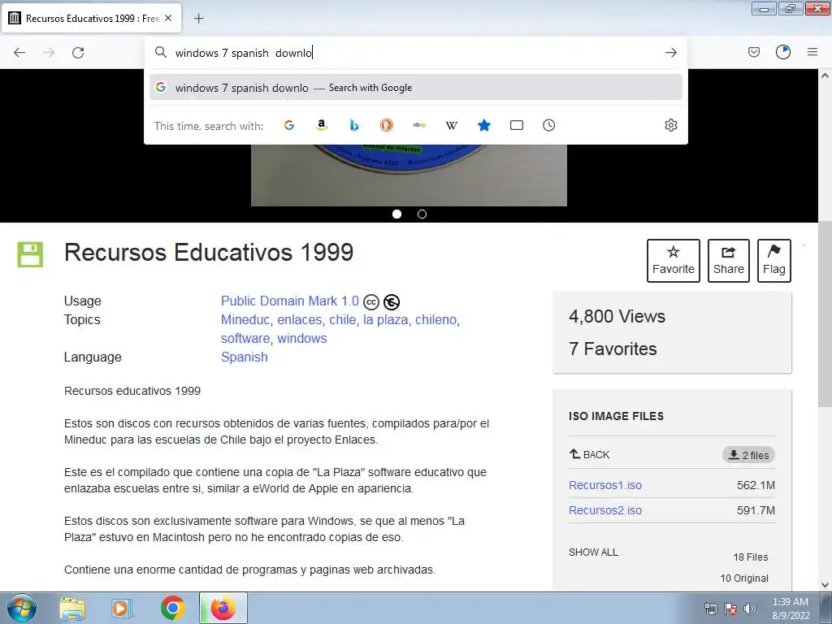
Task: Click the vertical page scrollbar thumb
Action: 825,314
